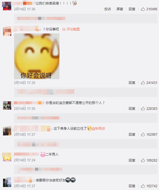This screenshot has height=190, width=159.
Task: Open the 你好会说呀 emoji image
Action: pos(37,56)
